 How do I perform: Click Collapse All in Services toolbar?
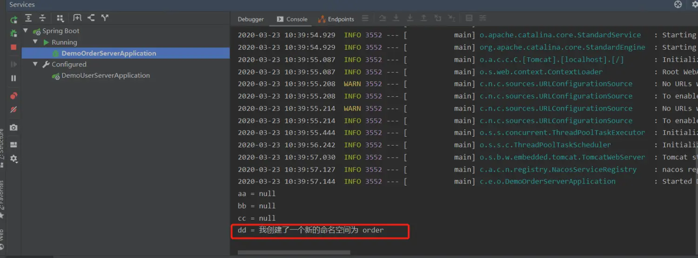(42, 18)
